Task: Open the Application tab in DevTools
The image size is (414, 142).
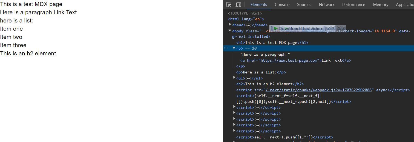Action: 405,5
